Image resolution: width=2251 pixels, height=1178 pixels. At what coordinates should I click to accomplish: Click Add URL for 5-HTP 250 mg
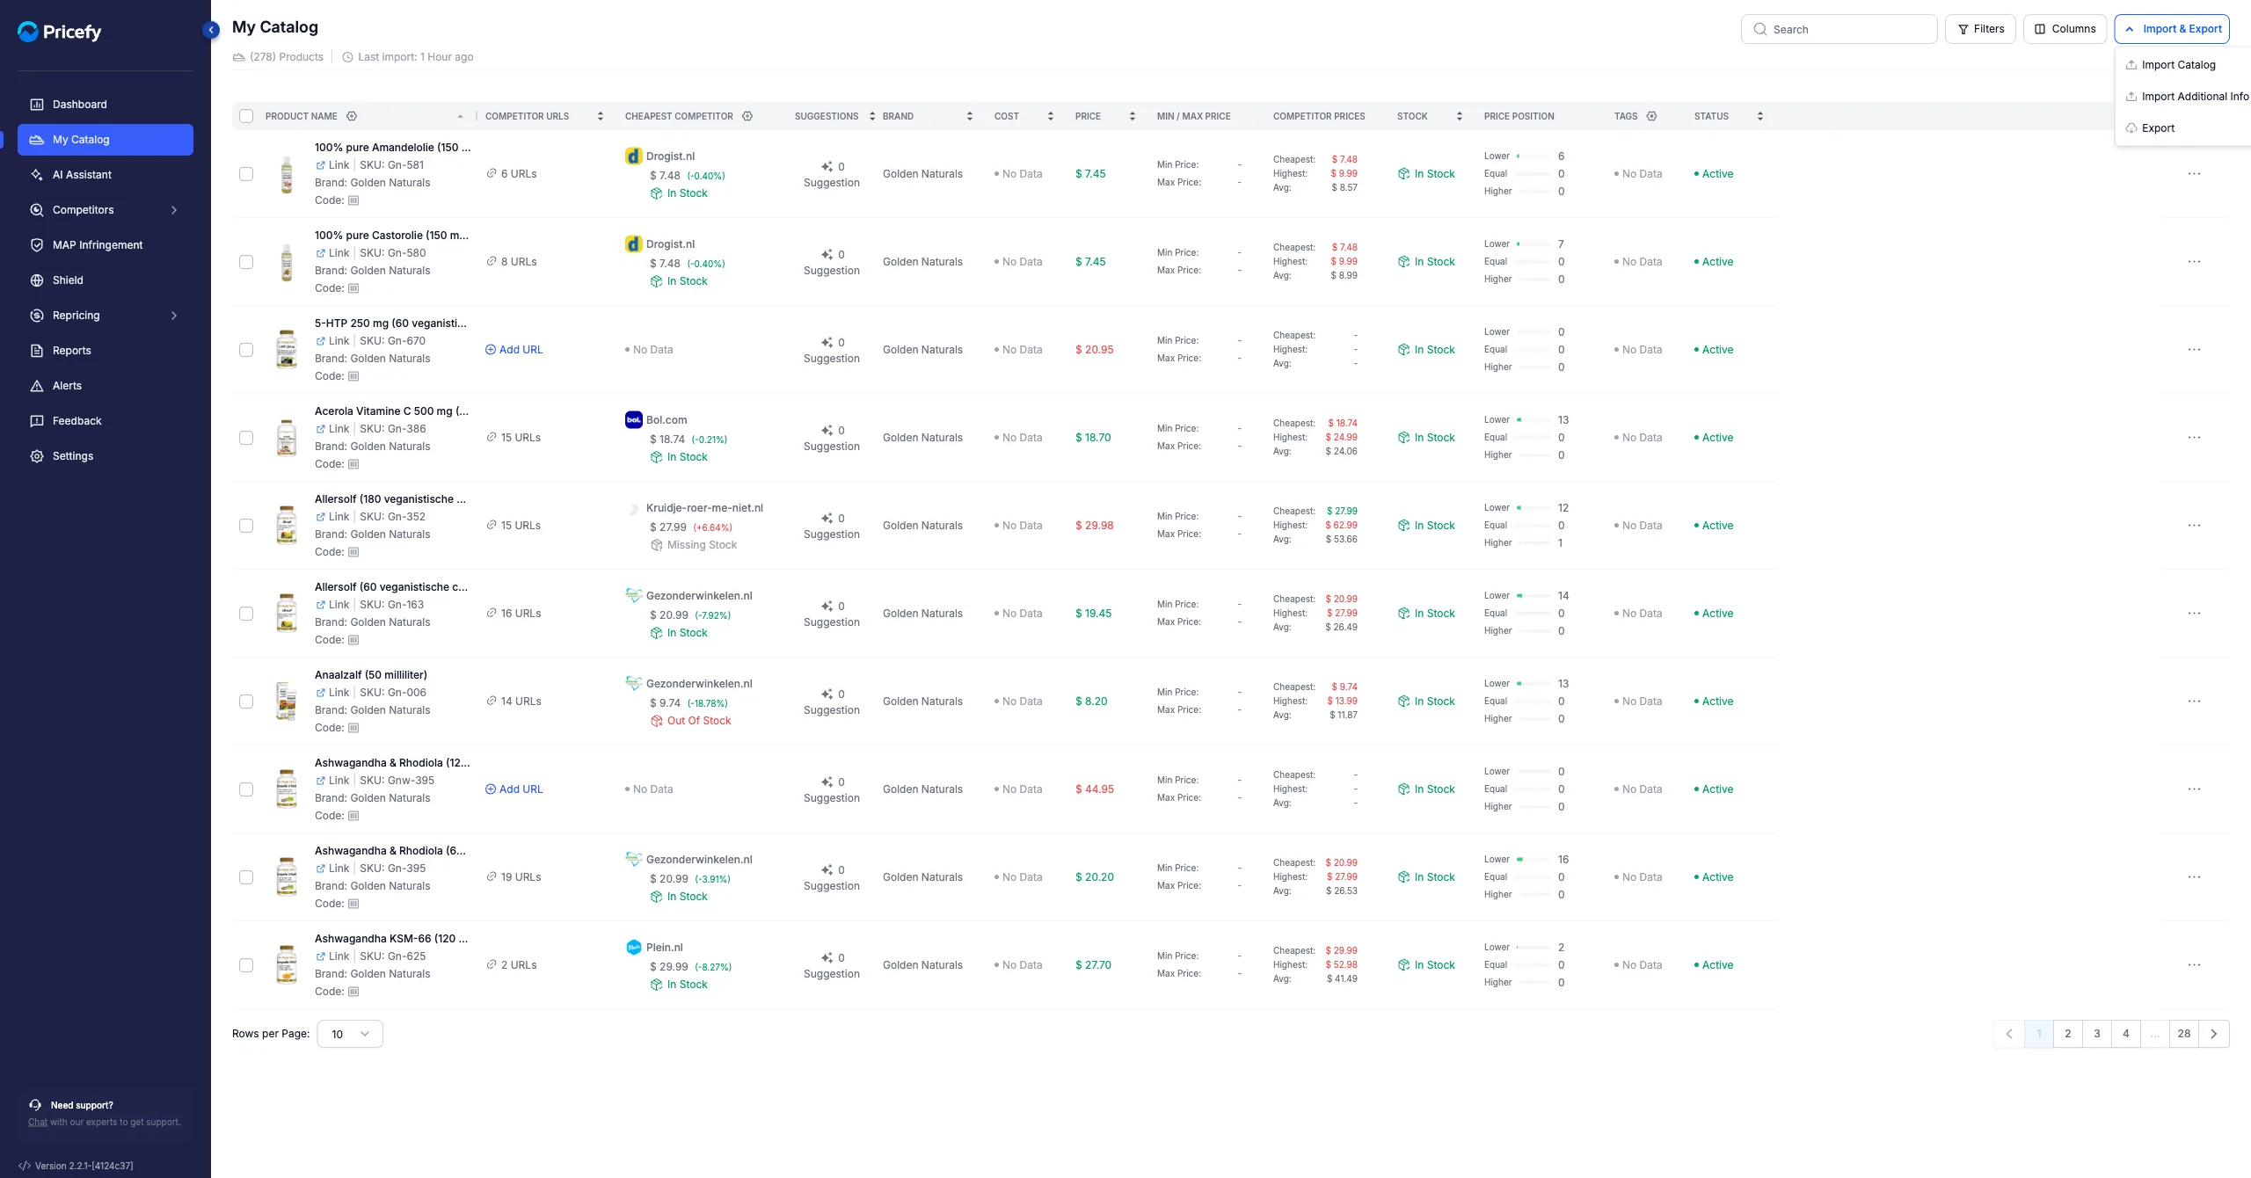pos(514,350)
